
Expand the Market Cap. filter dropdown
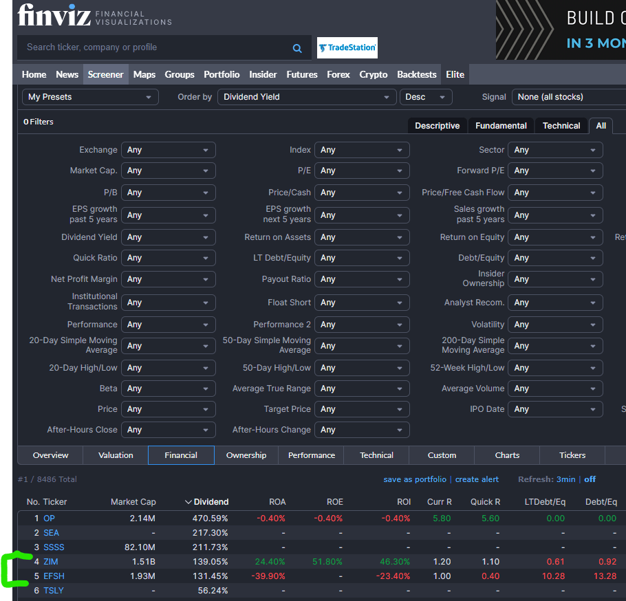(168, 171)
